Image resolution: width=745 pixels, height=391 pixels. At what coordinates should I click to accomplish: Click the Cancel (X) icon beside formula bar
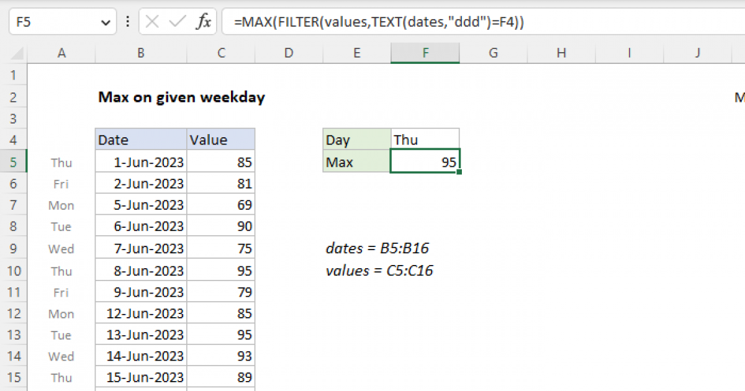pos(151,21)
